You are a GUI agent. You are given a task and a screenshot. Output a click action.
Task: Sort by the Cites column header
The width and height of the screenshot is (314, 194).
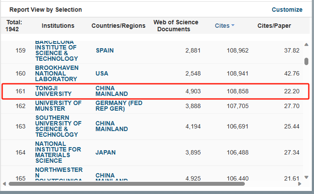point(222,26)
